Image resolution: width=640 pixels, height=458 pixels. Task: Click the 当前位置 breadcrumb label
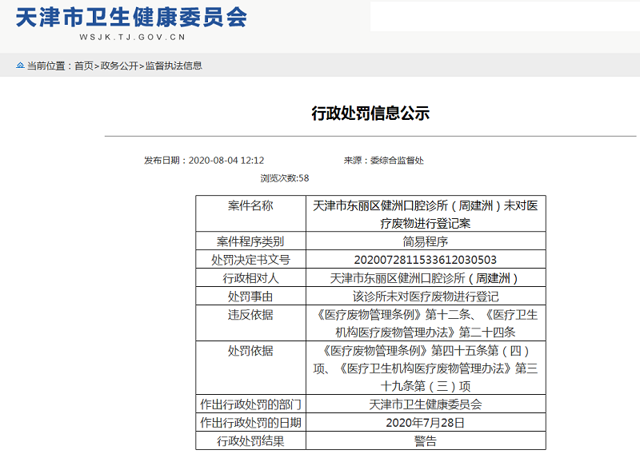(x=50, y=66)
